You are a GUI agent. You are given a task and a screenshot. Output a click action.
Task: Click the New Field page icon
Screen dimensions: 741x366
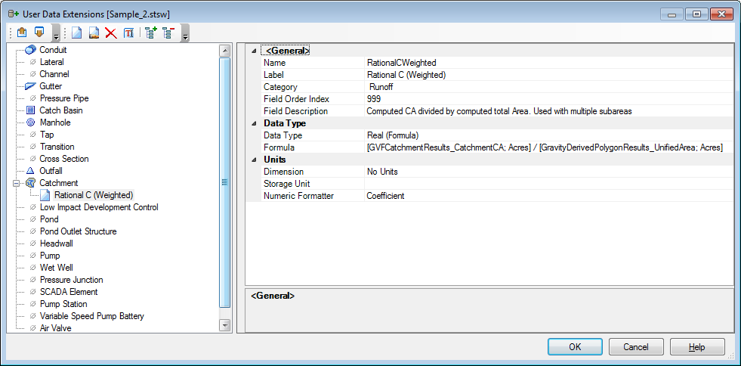76,33
